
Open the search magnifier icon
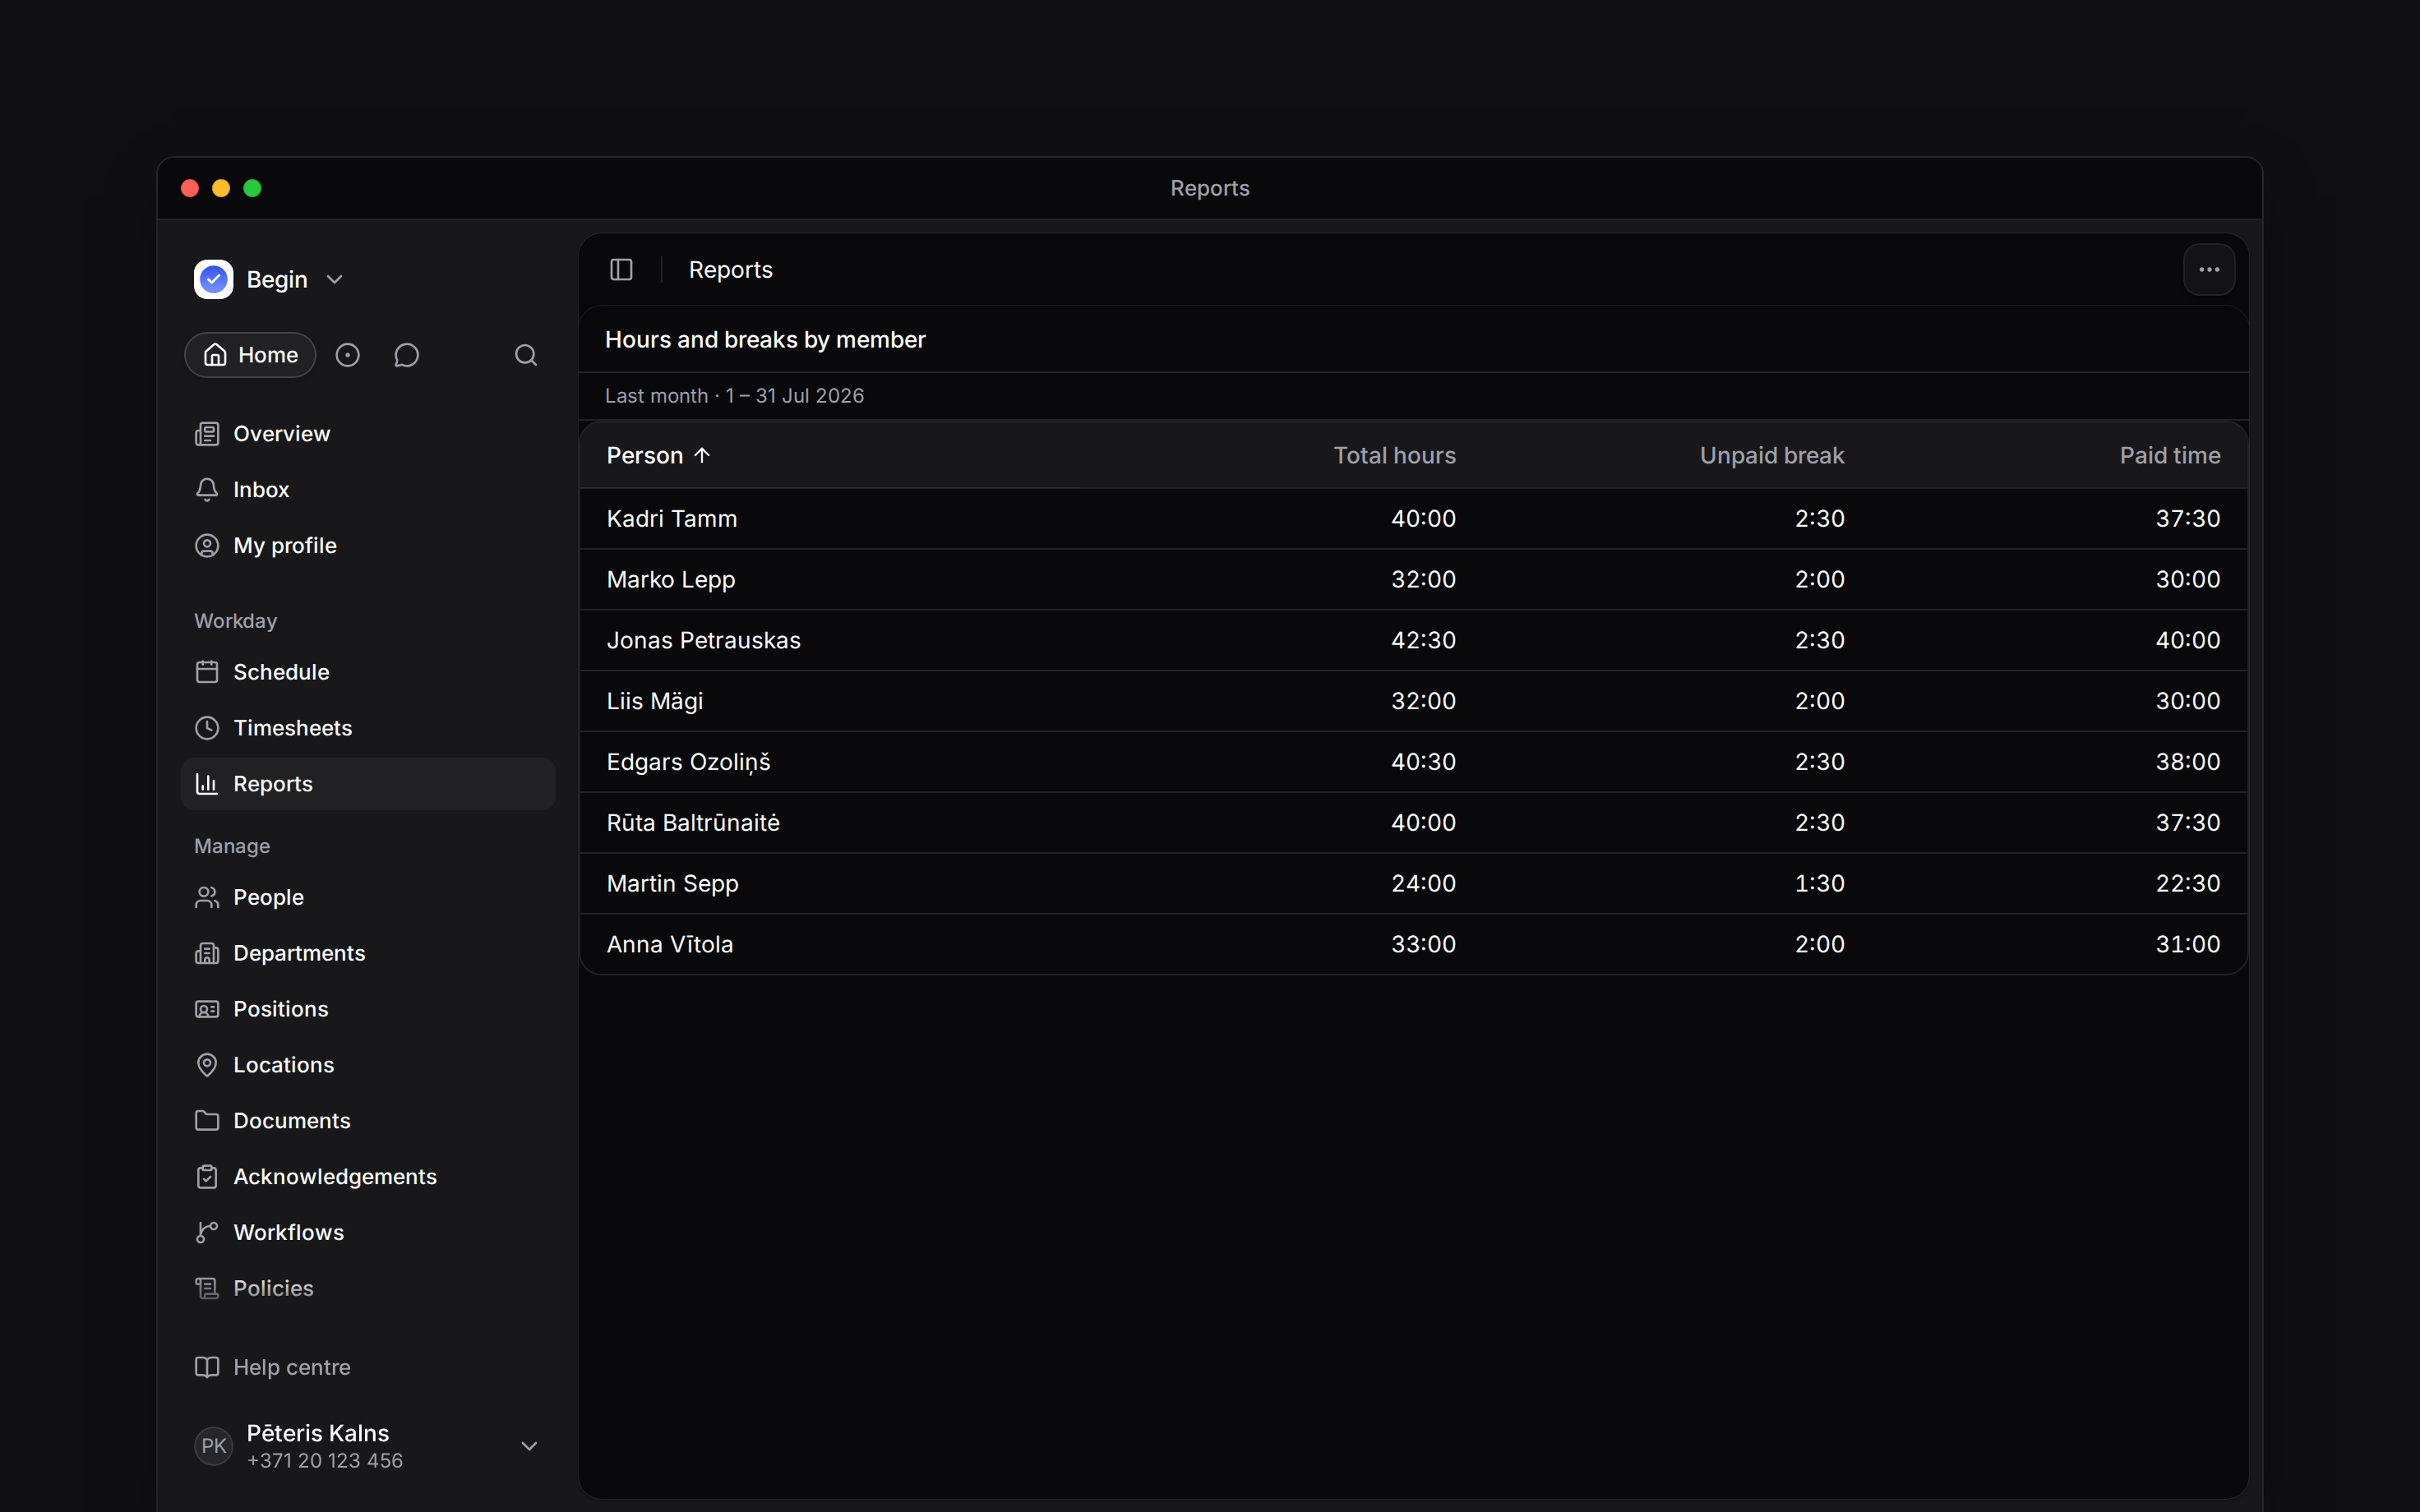(x=526, y=355)
